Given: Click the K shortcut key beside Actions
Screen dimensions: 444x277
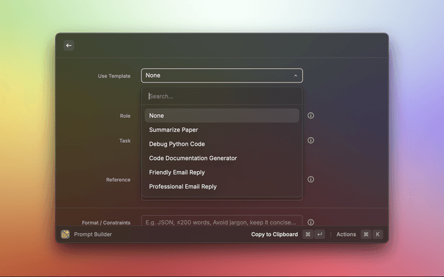Looking at the screenshot, I should pos(378,234).
